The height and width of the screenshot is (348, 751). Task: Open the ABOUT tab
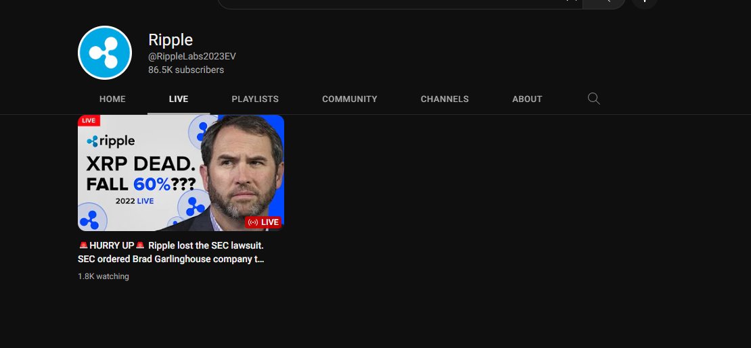[x=527, y=99]
